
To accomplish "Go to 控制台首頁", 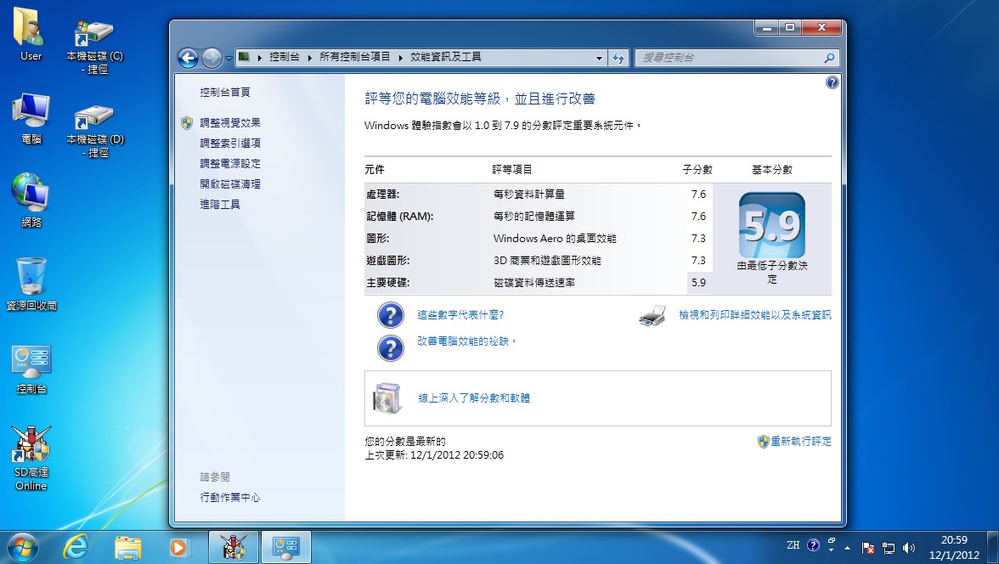I will click(x=225, y=93).
